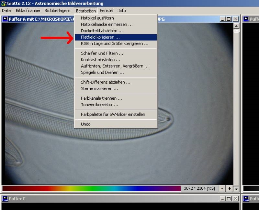Image resolution: width=259 pixels, height=210 pixels.
Task: Zoom out with the minus button
Action: click(222, 188)
